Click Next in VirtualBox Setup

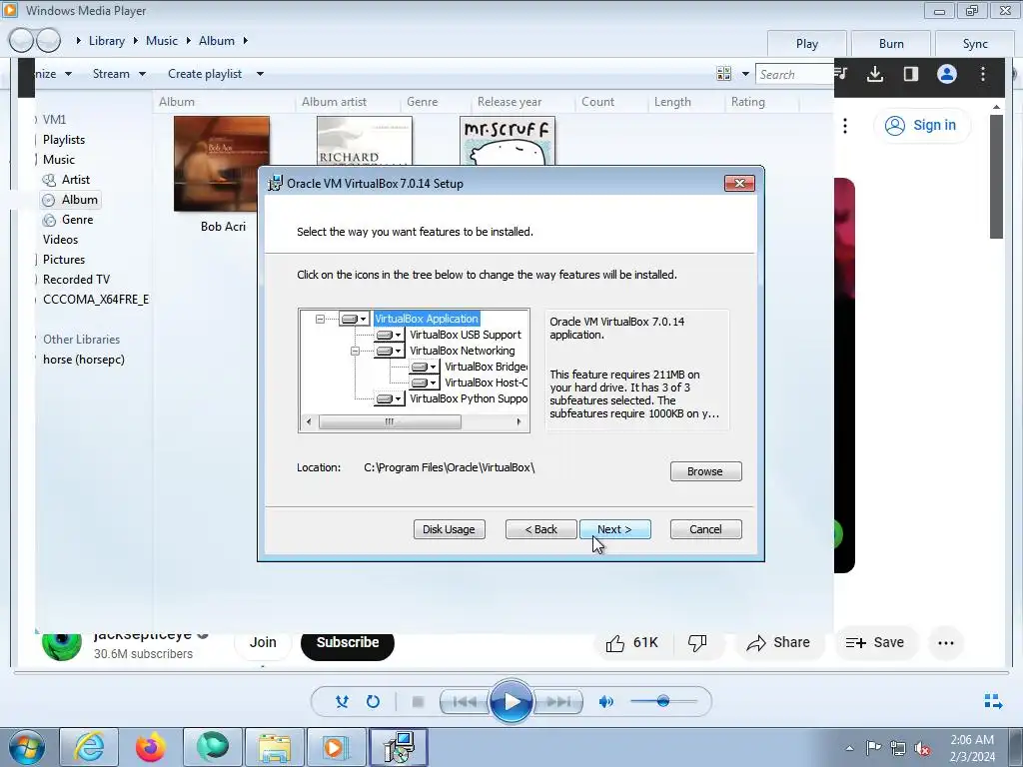point(614,529)
